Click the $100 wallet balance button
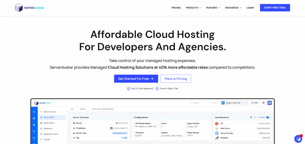Image resolution: width=305 pixels, height=144 pixels. 255,103
